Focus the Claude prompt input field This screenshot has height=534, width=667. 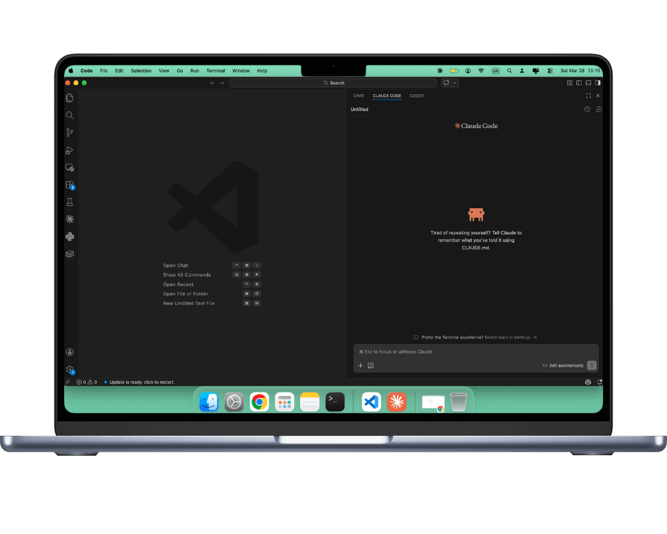(475, 352)
